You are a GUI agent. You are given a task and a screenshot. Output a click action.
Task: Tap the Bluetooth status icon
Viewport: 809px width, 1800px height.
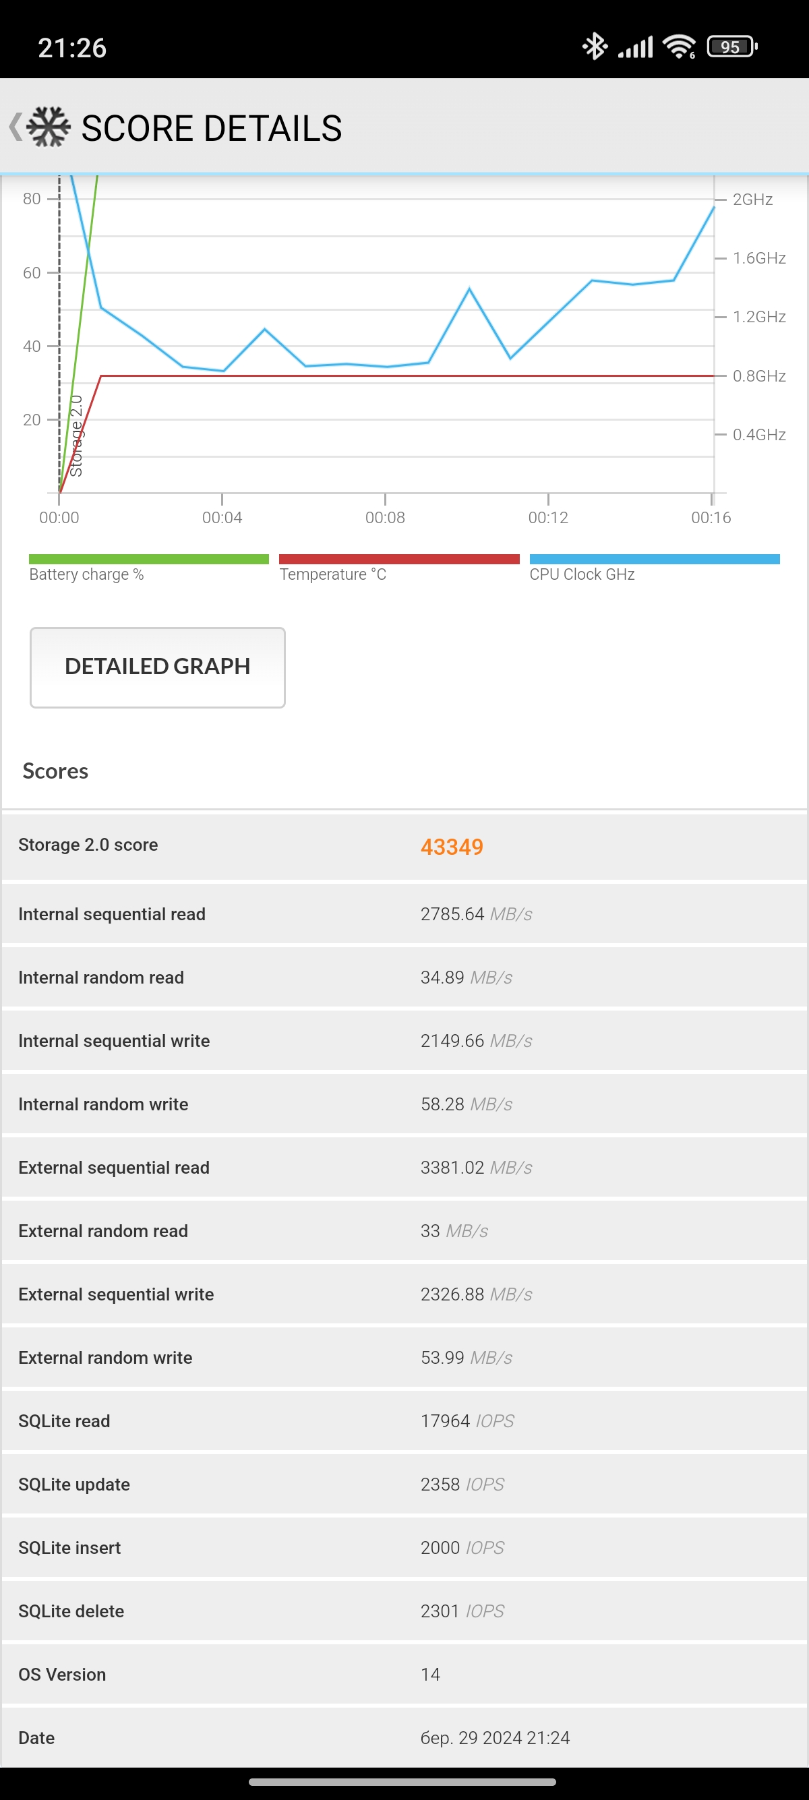(595, 47)
